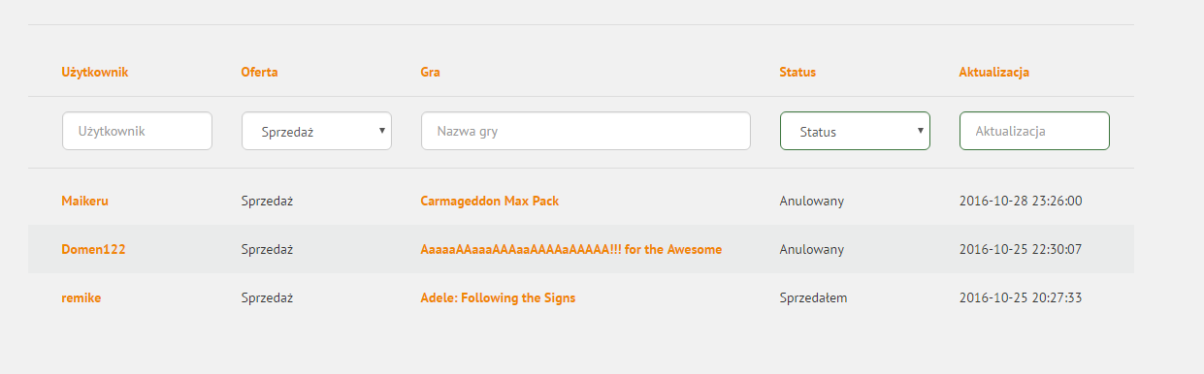Click the Sprzedaż dropdown arrow
Image resolution: width=1204 pixels, height=374 pixels.
coord(382,130)
